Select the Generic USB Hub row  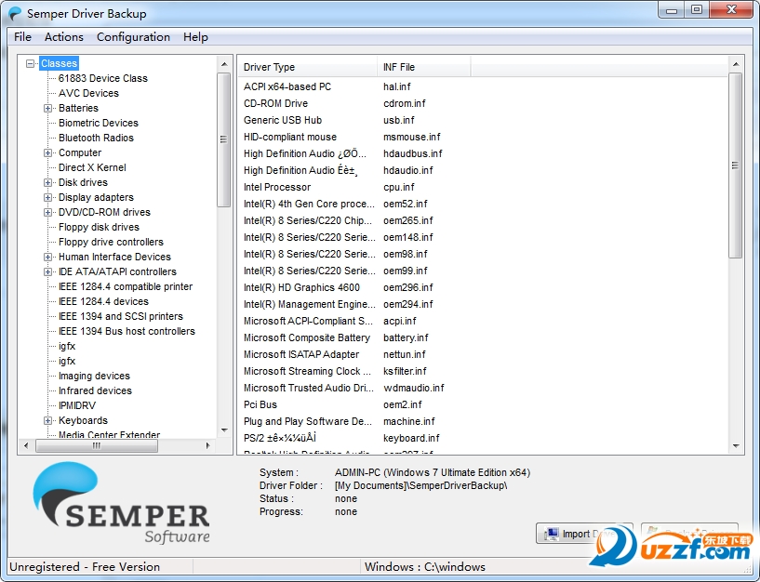click(482, 120)
